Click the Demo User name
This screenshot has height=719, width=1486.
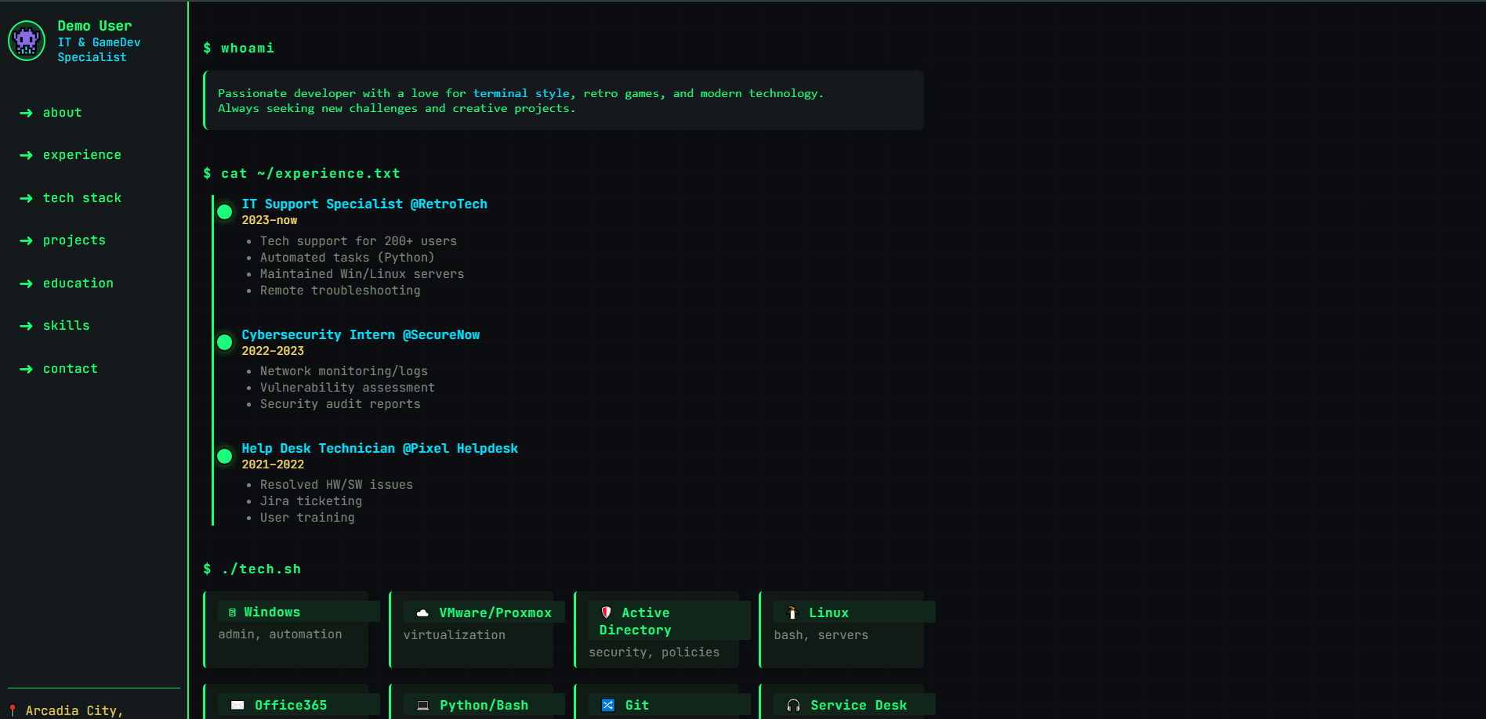coord(95,26)
